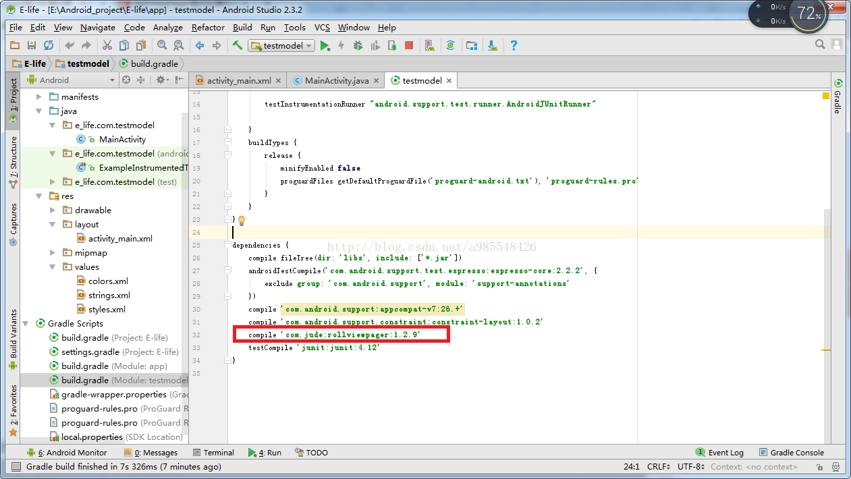
Task: Click the red Stop icon
Action: (x=409, y=45)
